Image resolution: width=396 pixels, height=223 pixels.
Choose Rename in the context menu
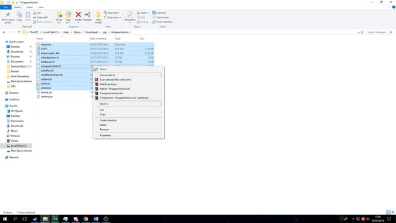click(128, 129)
